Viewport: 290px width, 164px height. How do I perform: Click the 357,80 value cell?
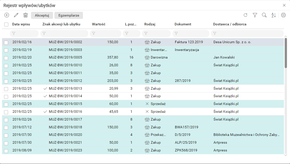(113, 57)
